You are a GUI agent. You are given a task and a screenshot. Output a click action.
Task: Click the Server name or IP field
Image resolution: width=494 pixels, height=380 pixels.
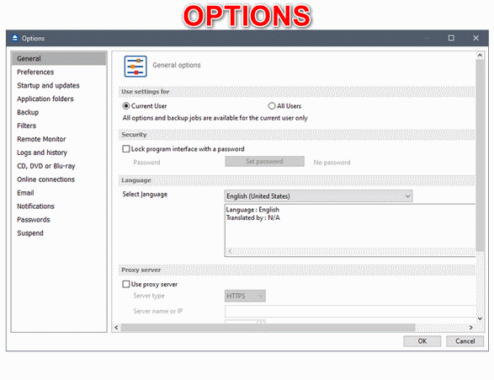tap(350, 311)
